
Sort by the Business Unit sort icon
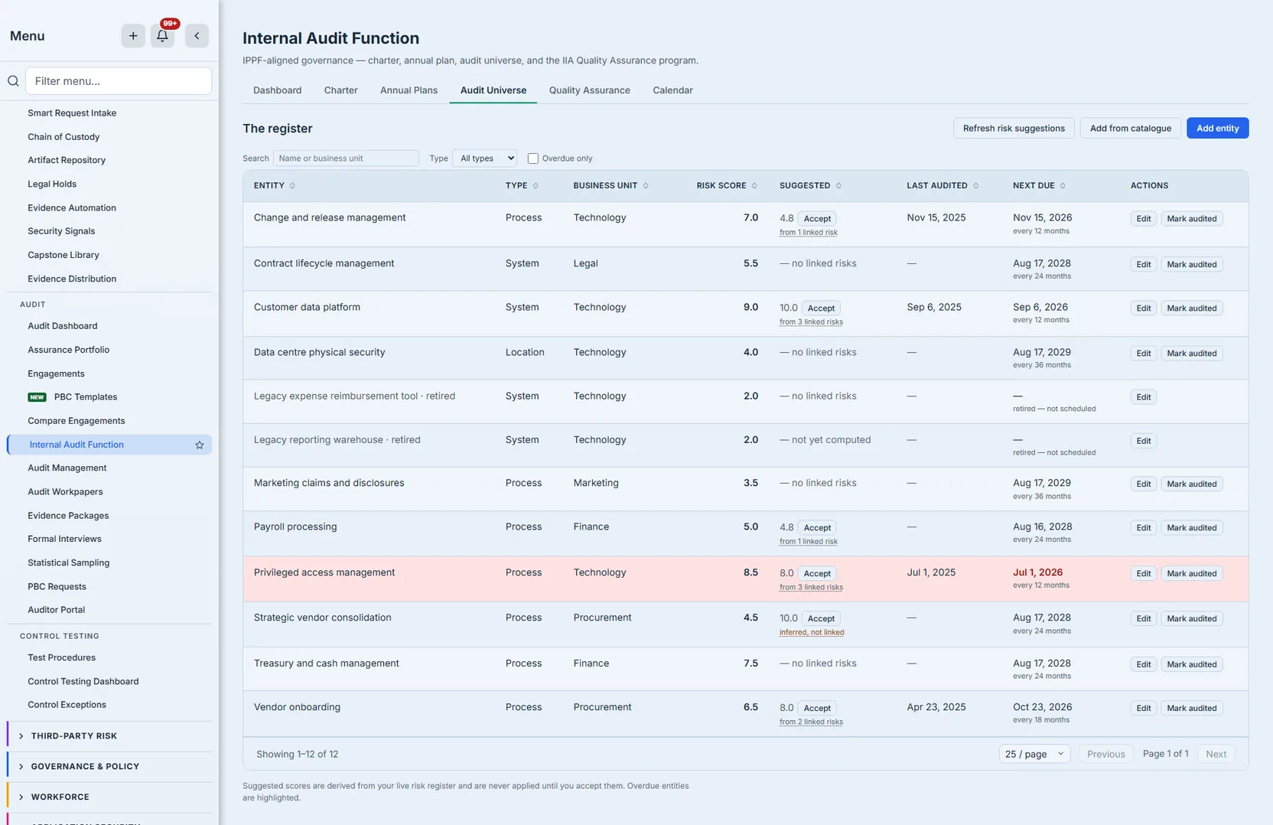[x=646, y=186]
